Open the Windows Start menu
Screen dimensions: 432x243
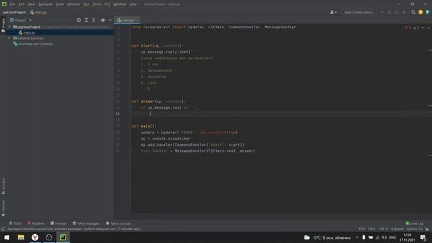[x=7, y=237]
